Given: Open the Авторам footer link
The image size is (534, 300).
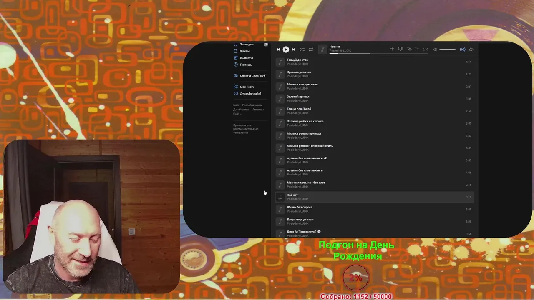Looking at the screenshot, I should [258, 110].
